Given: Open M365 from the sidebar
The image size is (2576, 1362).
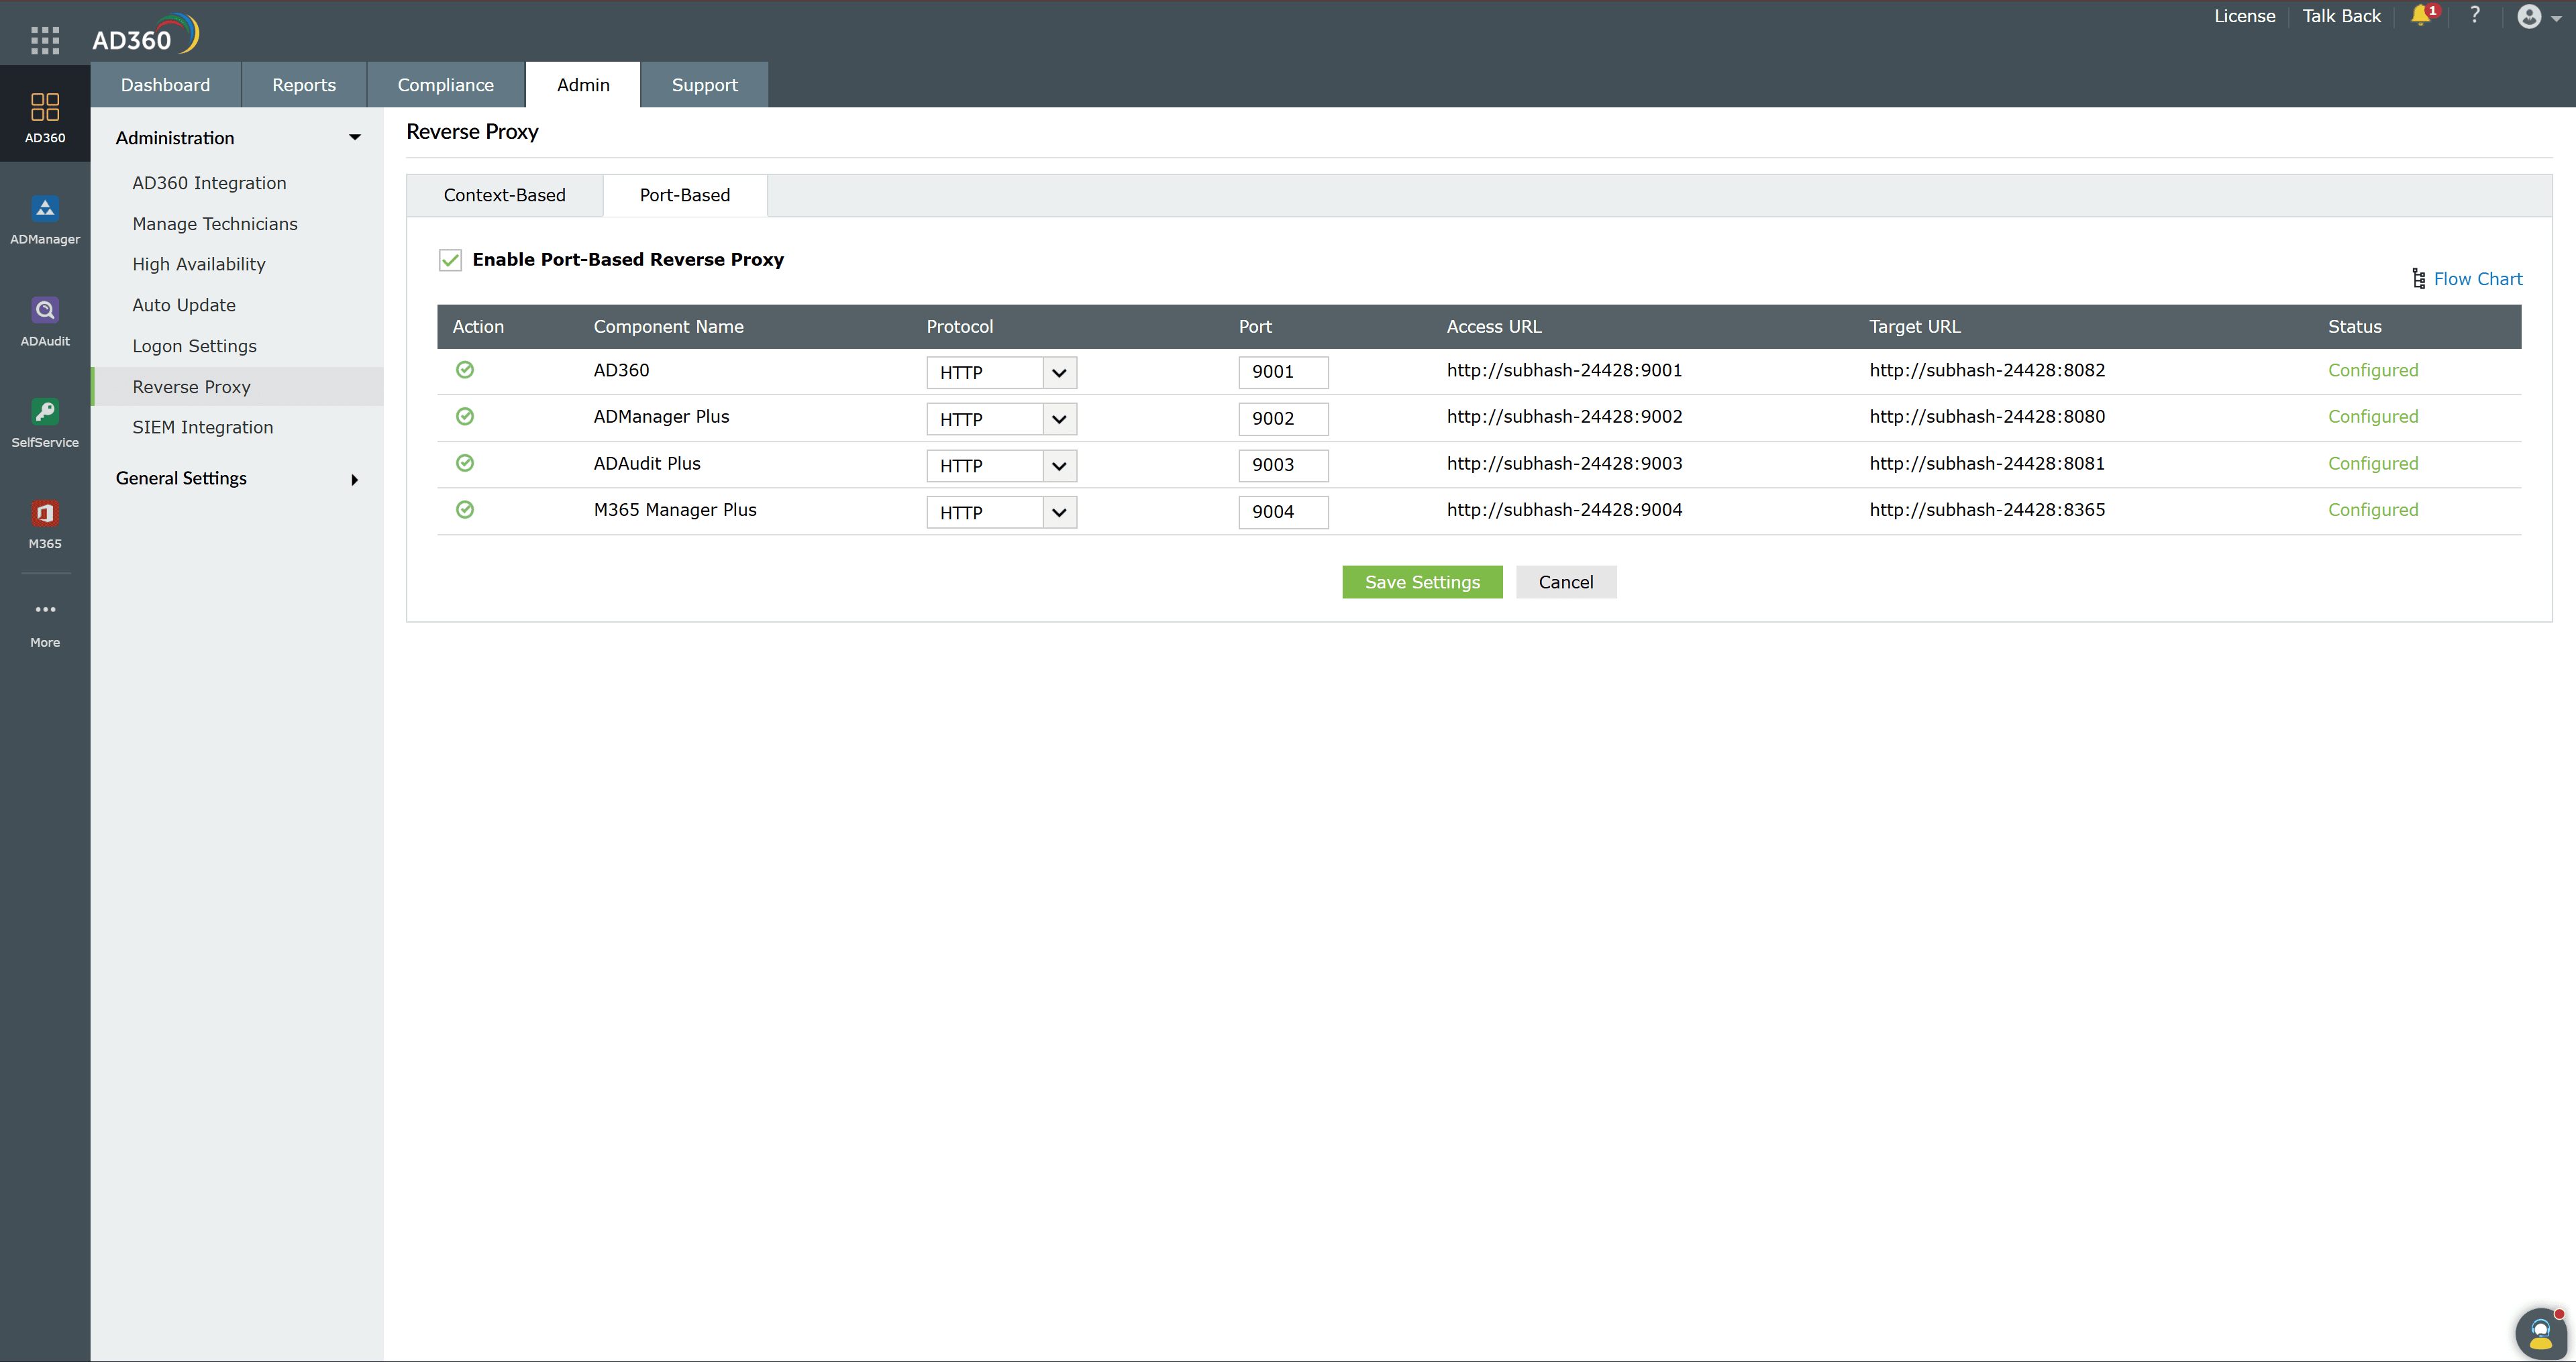Looking at the screenshot, I should pyautogui.click(x=45, y=524).
